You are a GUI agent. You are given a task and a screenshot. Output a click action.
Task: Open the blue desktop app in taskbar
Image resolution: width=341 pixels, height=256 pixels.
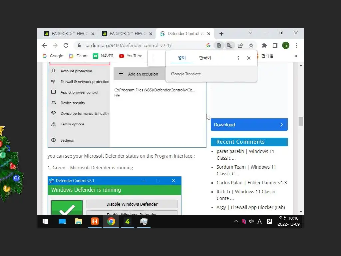tap(62, 221)
